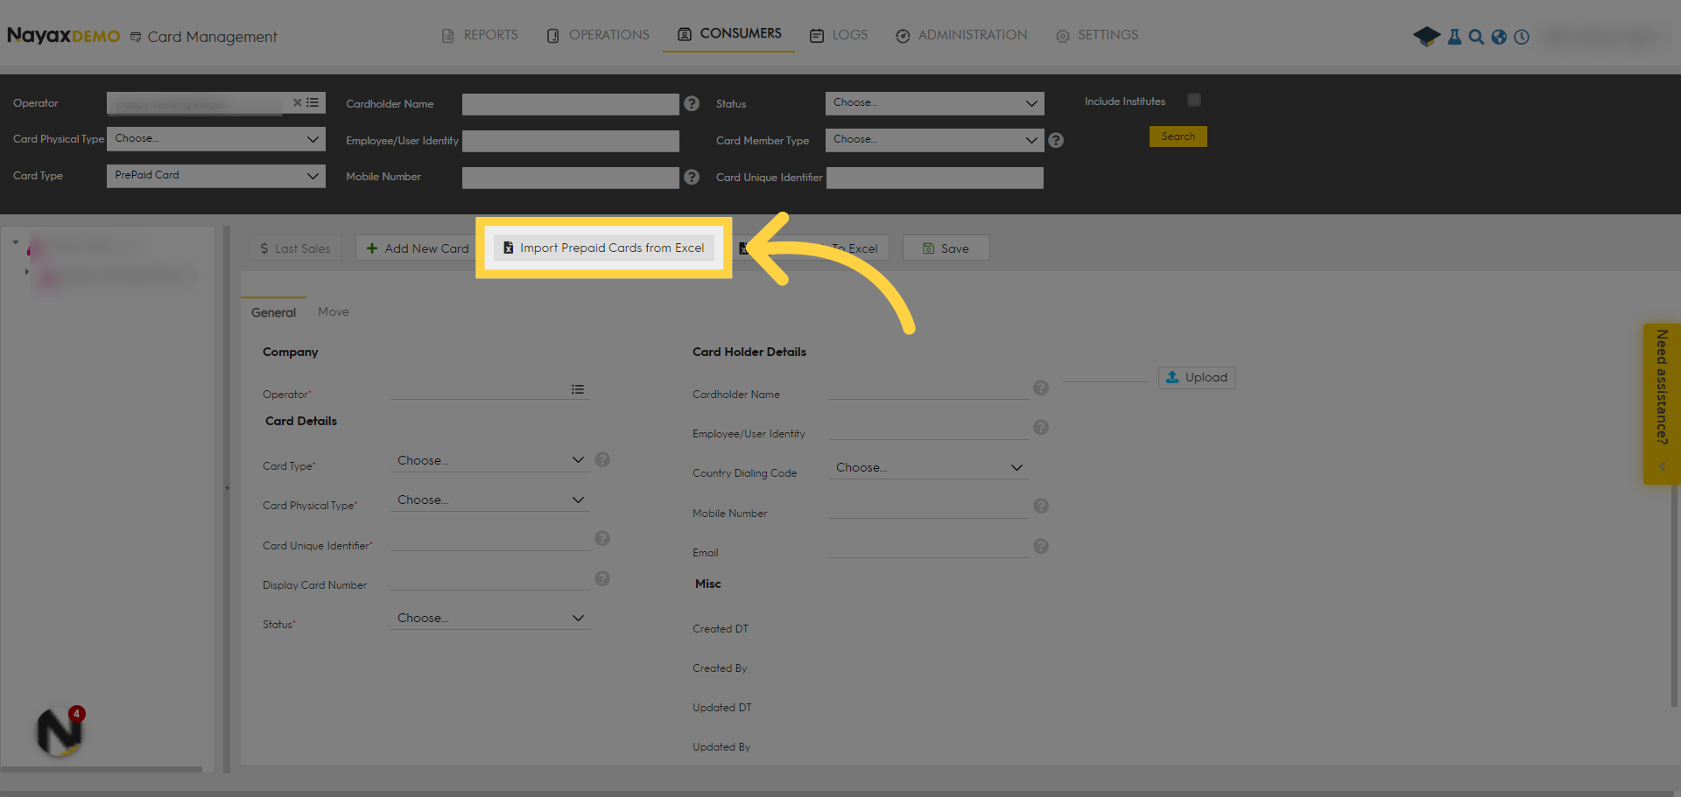
Task: Show help for Cardholder Name filter
Action: point(692,103)
